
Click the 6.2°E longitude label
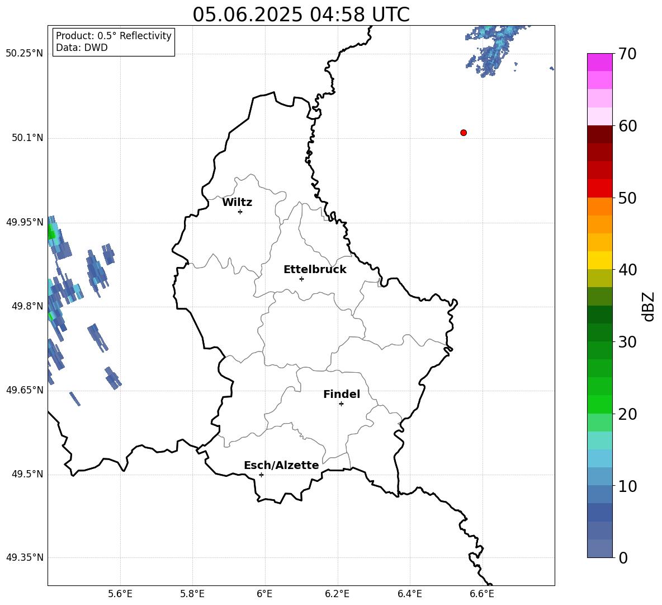[337, 594]
